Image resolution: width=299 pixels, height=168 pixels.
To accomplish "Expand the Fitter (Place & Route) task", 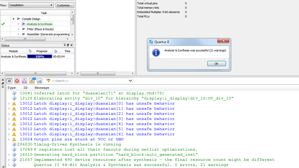I will 18,29.
